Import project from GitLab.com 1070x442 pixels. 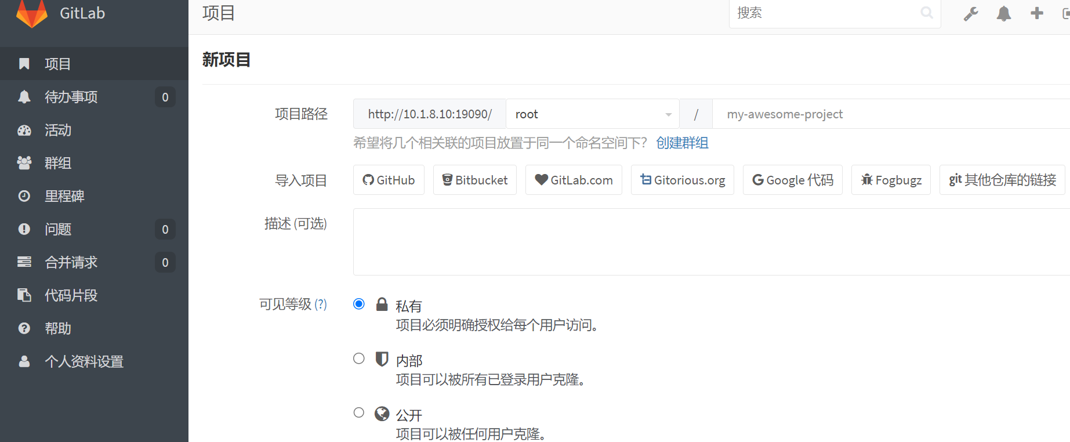tap(574, 180)
